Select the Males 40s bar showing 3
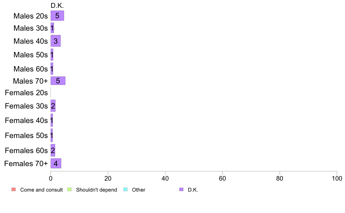 click(56, 41)
